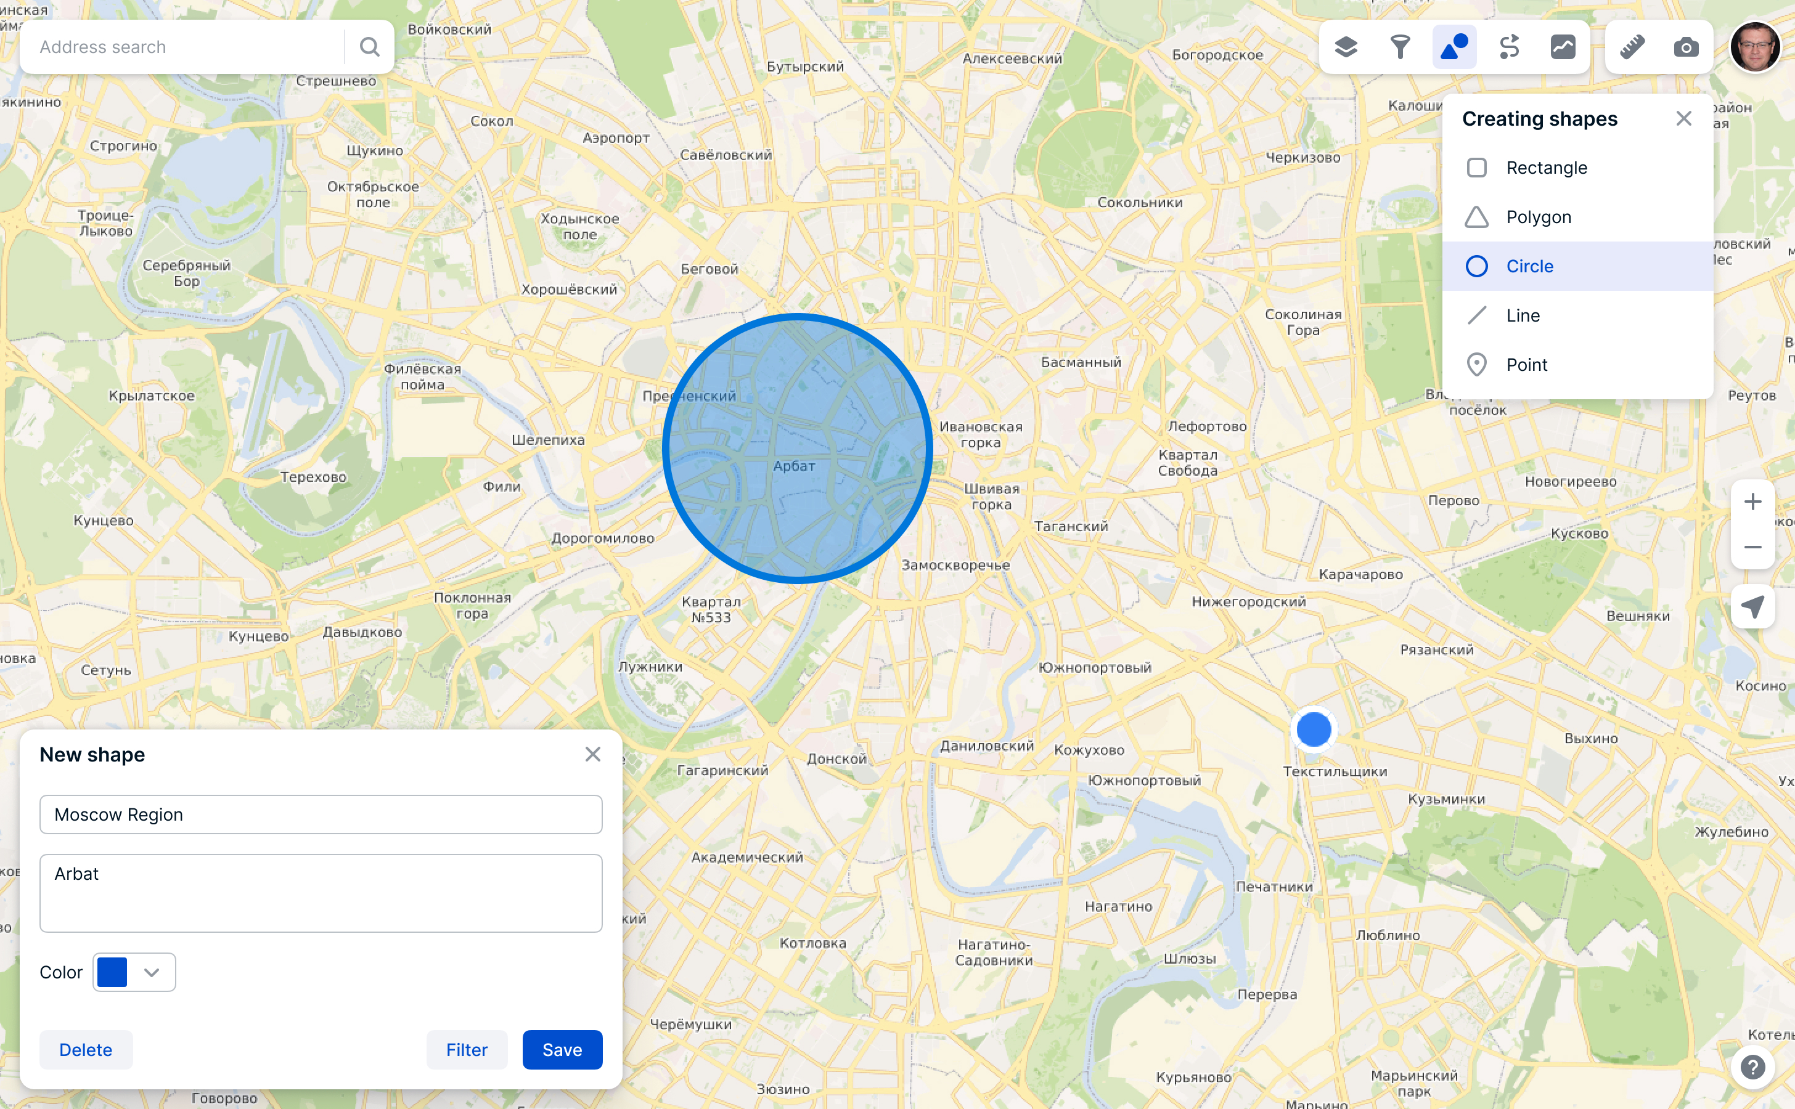Screen dimensions: 1795x1109
Task: Select the ruler measurement tool
Action: coord(1632,47)
